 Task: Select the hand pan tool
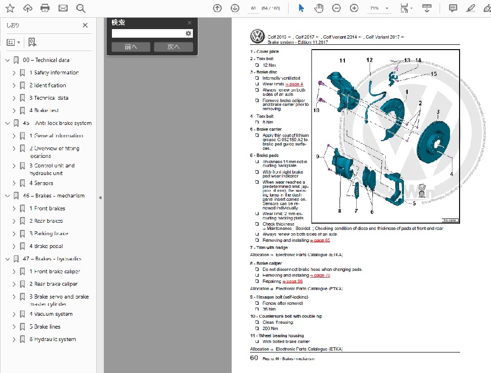319,8
